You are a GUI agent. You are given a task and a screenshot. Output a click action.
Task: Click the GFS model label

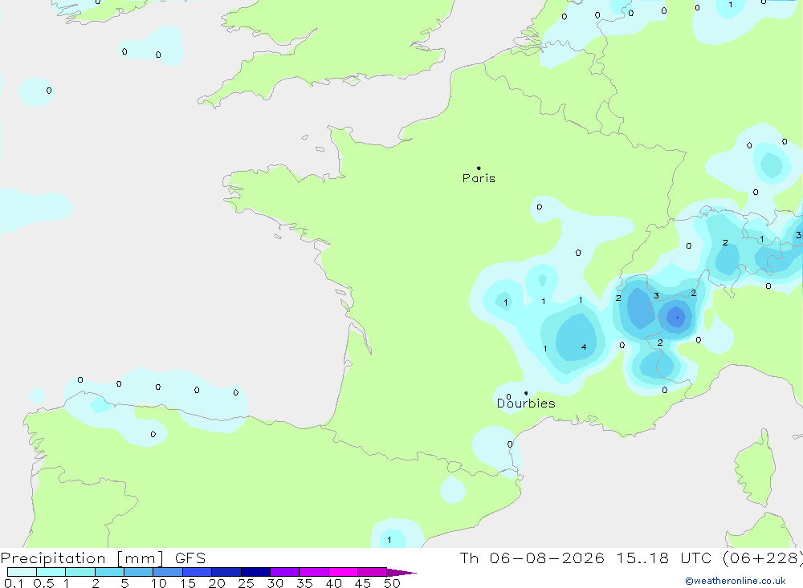pos(190,558)
